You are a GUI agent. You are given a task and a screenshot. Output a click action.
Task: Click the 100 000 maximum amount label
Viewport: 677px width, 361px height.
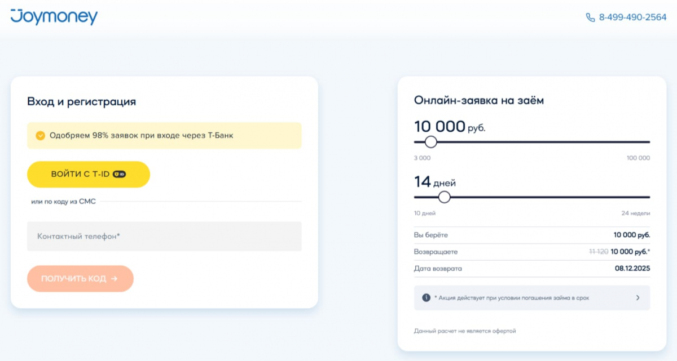point(638,158)
